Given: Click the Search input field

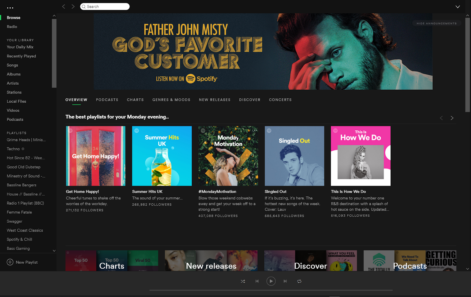Looking at the screenshot, I should 105,6.
